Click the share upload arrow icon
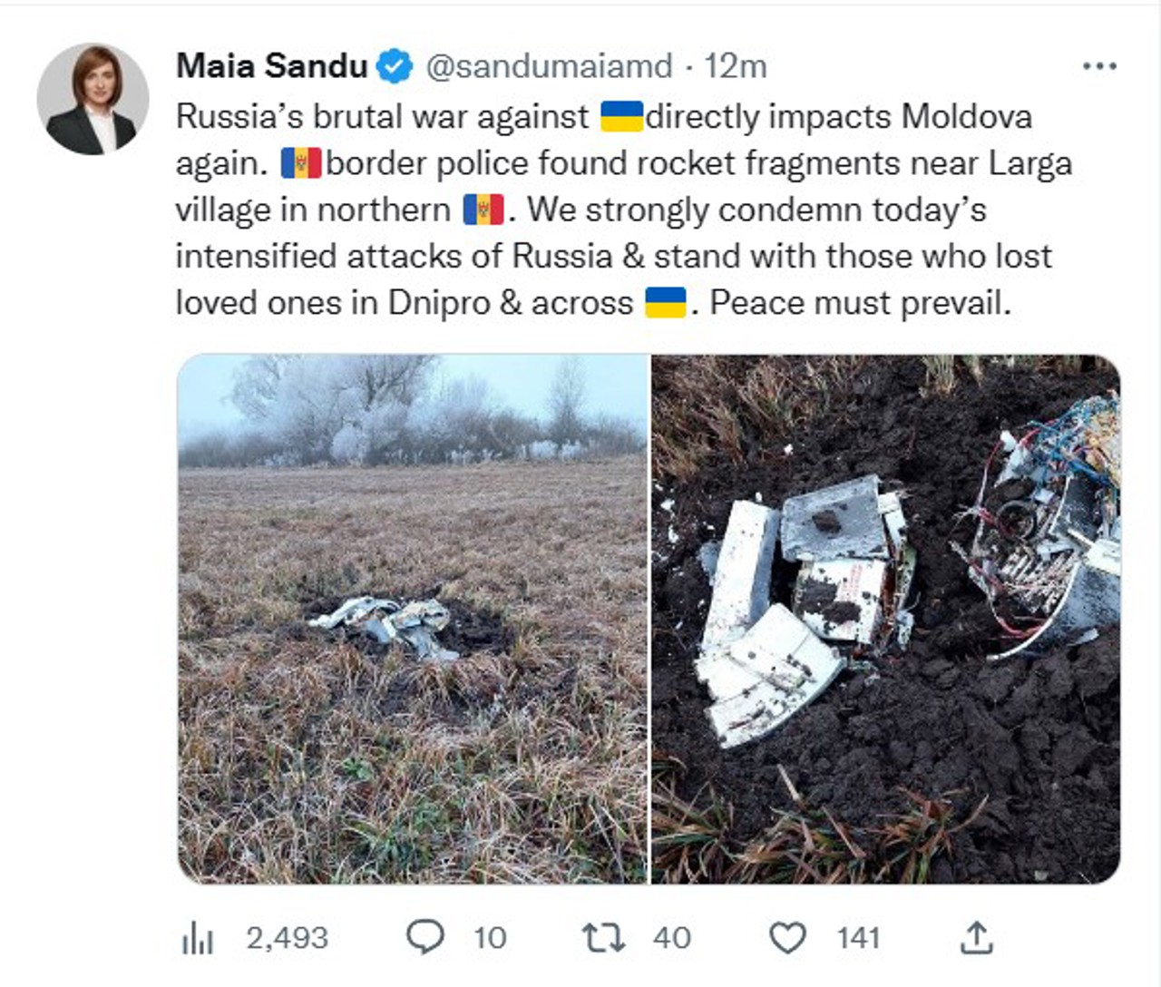Viewport: 1161px width, 987px height. click(x=976, y=938)
